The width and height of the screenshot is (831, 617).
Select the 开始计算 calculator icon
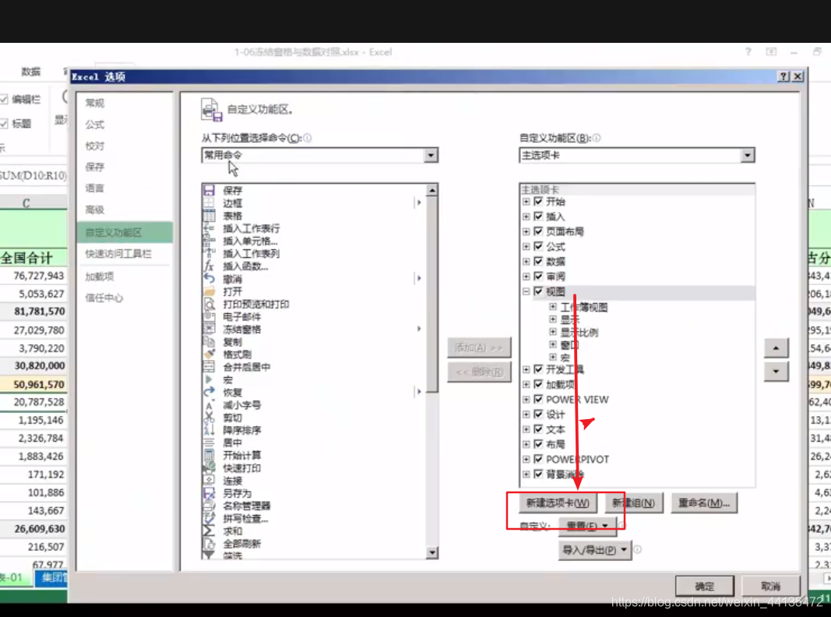pos(210,455)
